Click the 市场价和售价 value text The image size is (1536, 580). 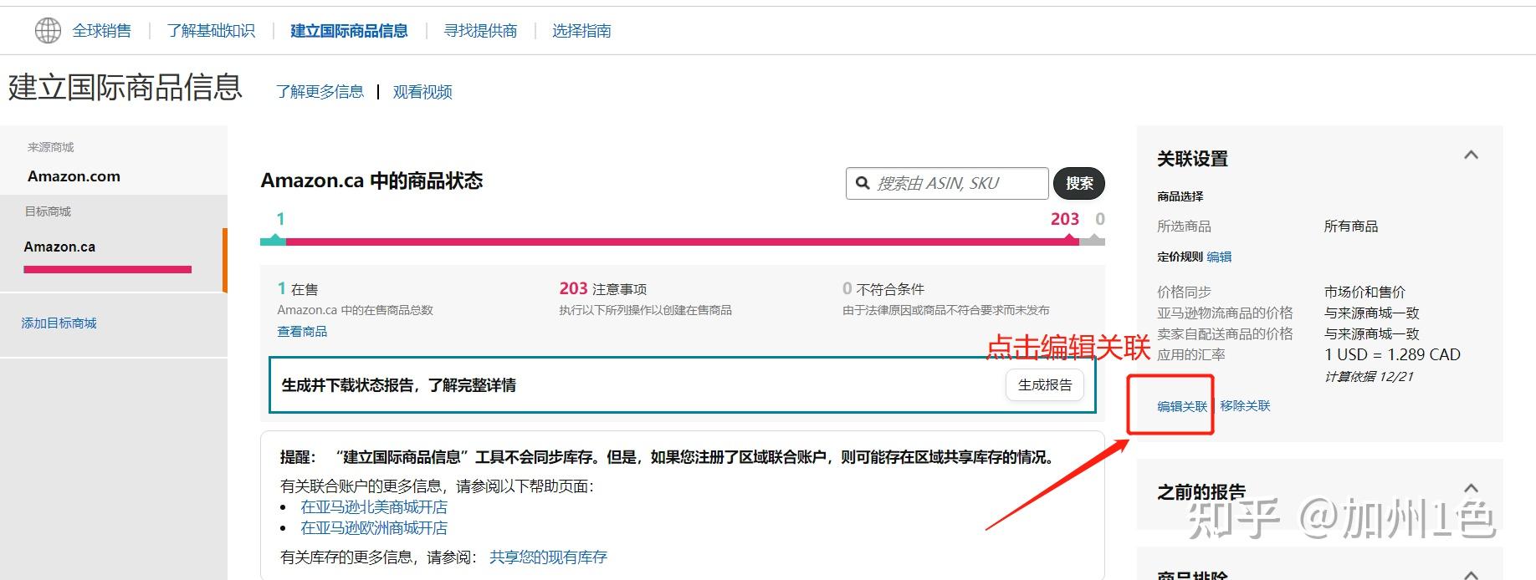[1364, 292]
